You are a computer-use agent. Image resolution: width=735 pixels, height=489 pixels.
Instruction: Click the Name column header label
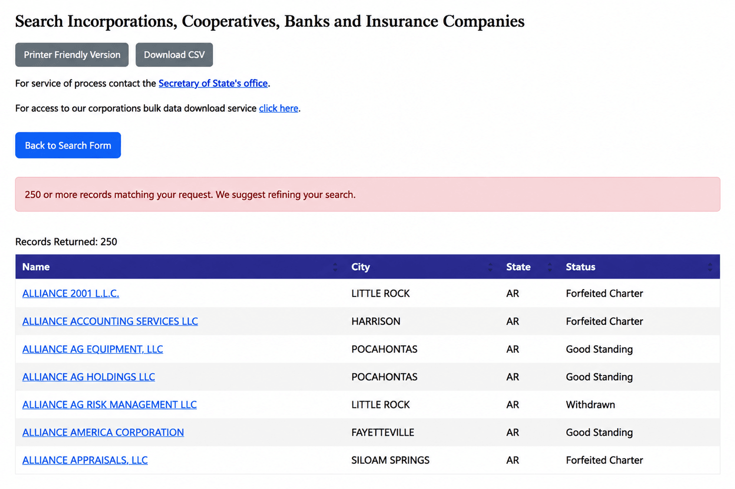[x=36, y=267]
